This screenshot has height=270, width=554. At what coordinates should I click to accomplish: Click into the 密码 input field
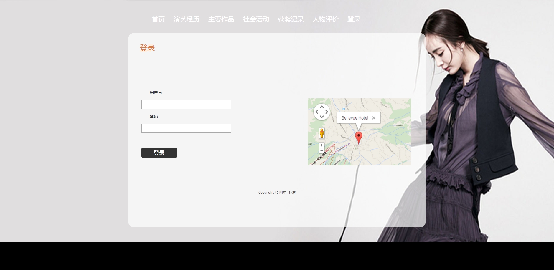pyautogui.click(x=186, y=128)
